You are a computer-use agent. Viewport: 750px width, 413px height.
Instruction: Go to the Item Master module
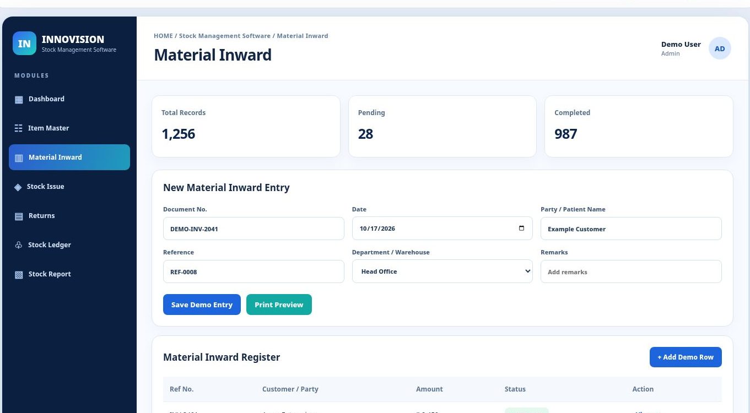[x=69, y=128]
